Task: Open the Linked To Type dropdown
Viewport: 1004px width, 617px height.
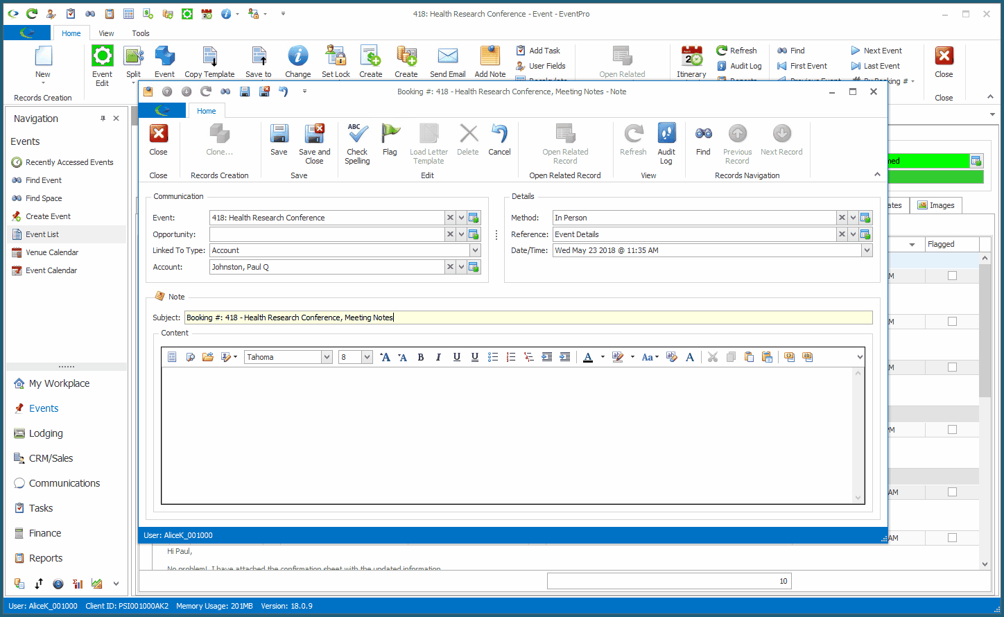Action: (475, 250)
